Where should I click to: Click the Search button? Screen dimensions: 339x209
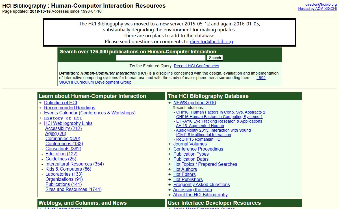[215, 58]
